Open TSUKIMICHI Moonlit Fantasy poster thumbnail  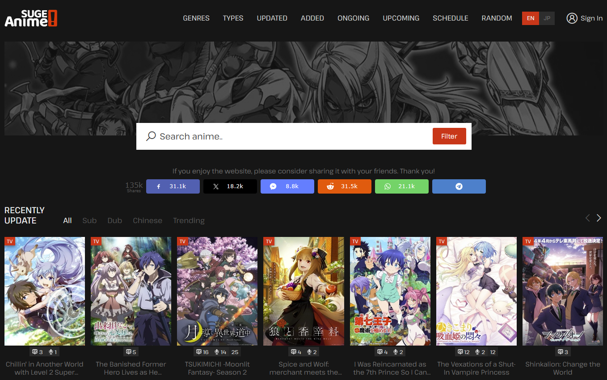217,291
